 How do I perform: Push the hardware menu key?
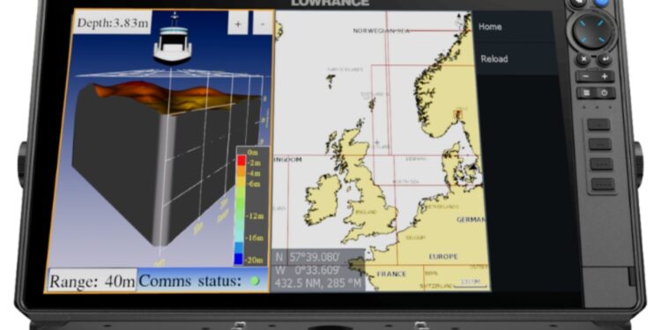coord(586,93)
